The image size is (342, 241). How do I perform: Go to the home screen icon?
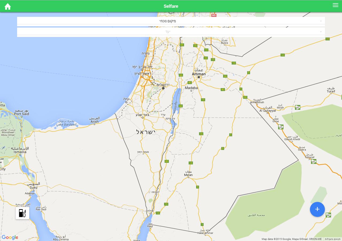(8, 6)
